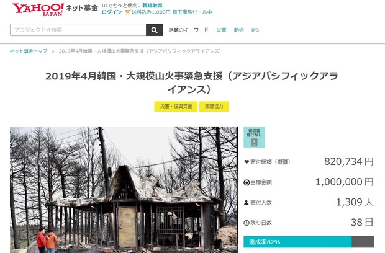Click the shopping cart icon
The width and height of the screenshot is (385, 253).
tap(128, 12)
